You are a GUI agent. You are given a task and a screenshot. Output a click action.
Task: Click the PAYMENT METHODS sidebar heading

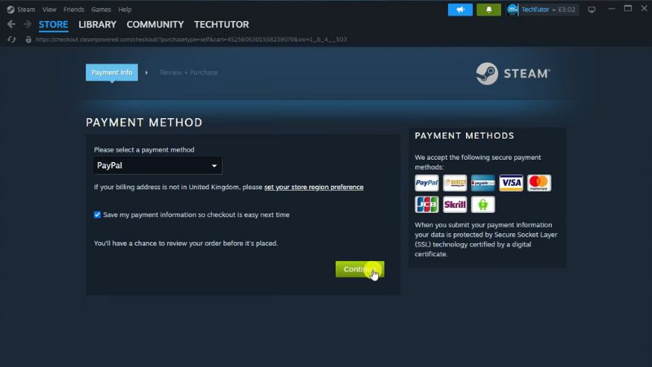click(x=464, y=135)
